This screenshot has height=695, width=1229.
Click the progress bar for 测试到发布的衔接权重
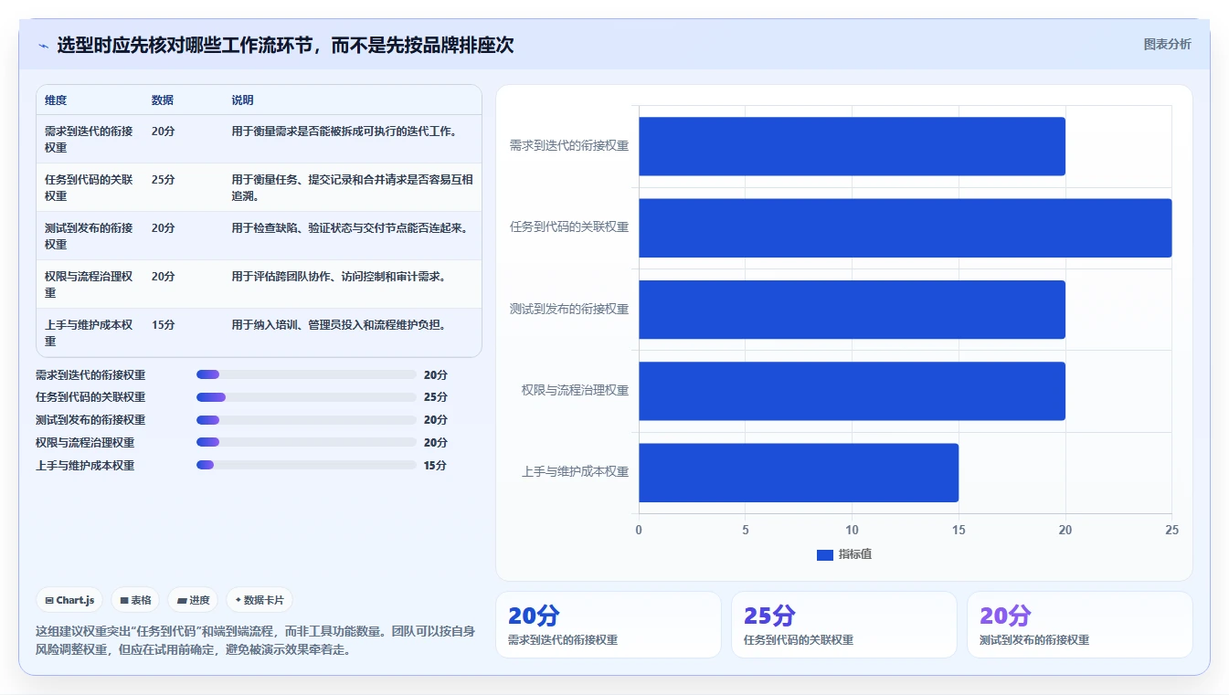(306, 420)
